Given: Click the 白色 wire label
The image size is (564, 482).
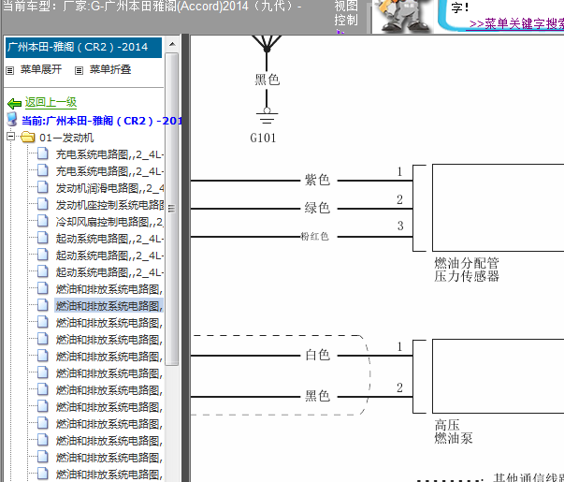Looking at the screenshot, I should coord(318,355).
